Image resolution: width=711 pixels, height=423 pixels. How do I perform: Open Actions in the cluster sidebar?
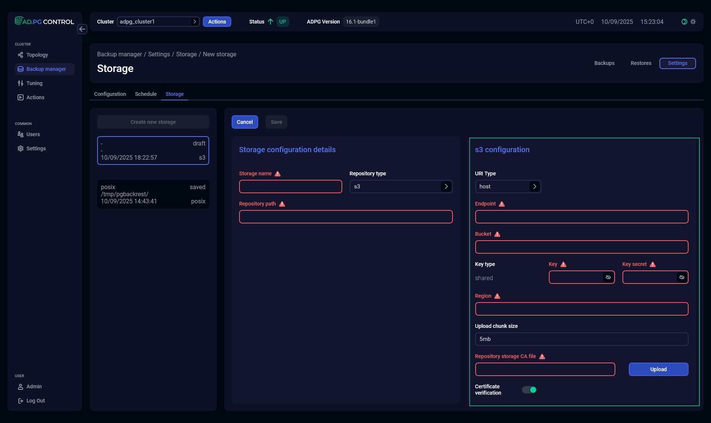(x=35, y=97)
